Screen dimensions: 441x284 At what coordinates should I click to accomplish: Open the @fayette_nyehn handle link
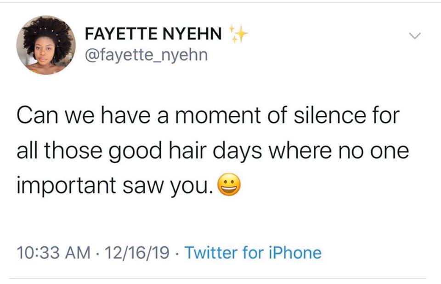(x=147, y=56)
